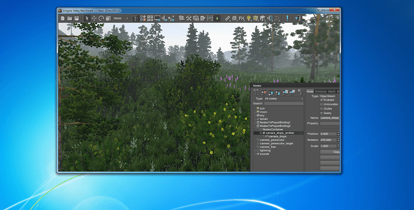Image resolution: width=414 pixels, height=210 pixels.
Task: Click the Rotation value 270.000 field
Action: pos(329,140)
